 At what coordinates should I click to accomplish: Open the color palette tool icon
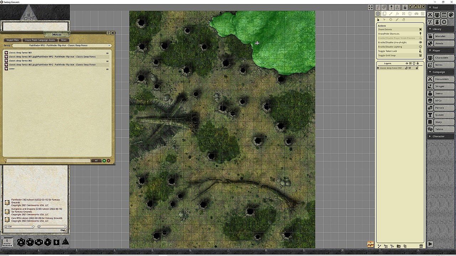[451, 15]
